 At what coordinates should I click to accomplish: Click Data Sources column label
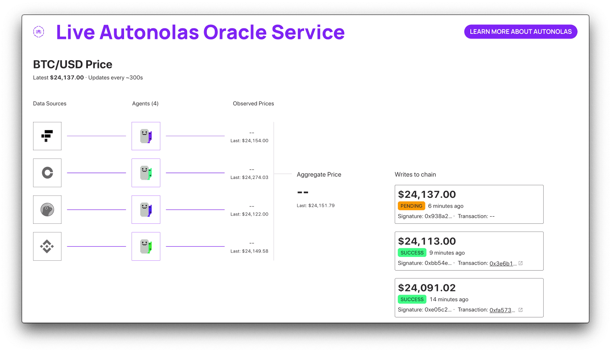pos(50,103)
